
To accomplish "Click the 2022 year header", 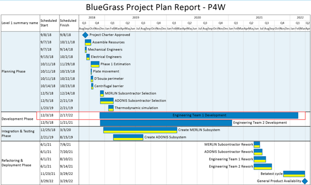I will click(300, 18).
